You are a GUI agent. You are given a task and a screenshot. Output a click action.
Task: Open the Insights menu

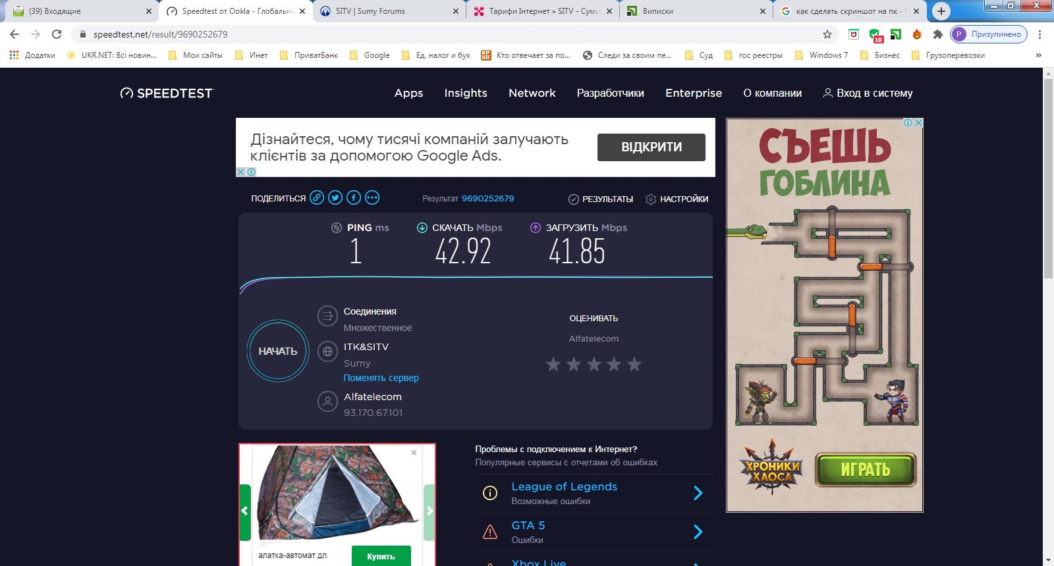466,93
